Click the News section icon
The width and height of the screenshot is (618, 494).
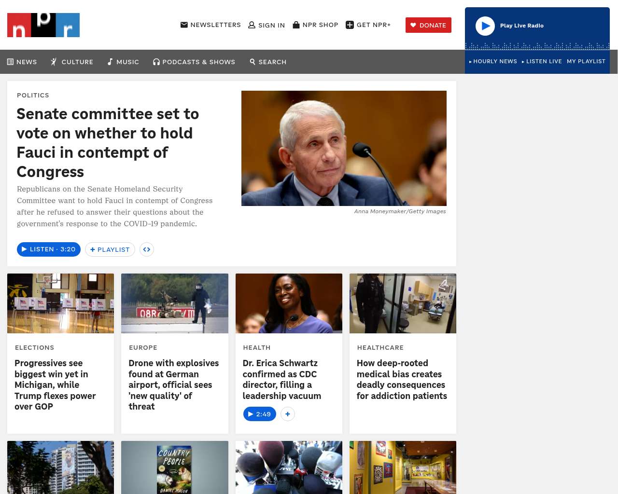[10, 62]
